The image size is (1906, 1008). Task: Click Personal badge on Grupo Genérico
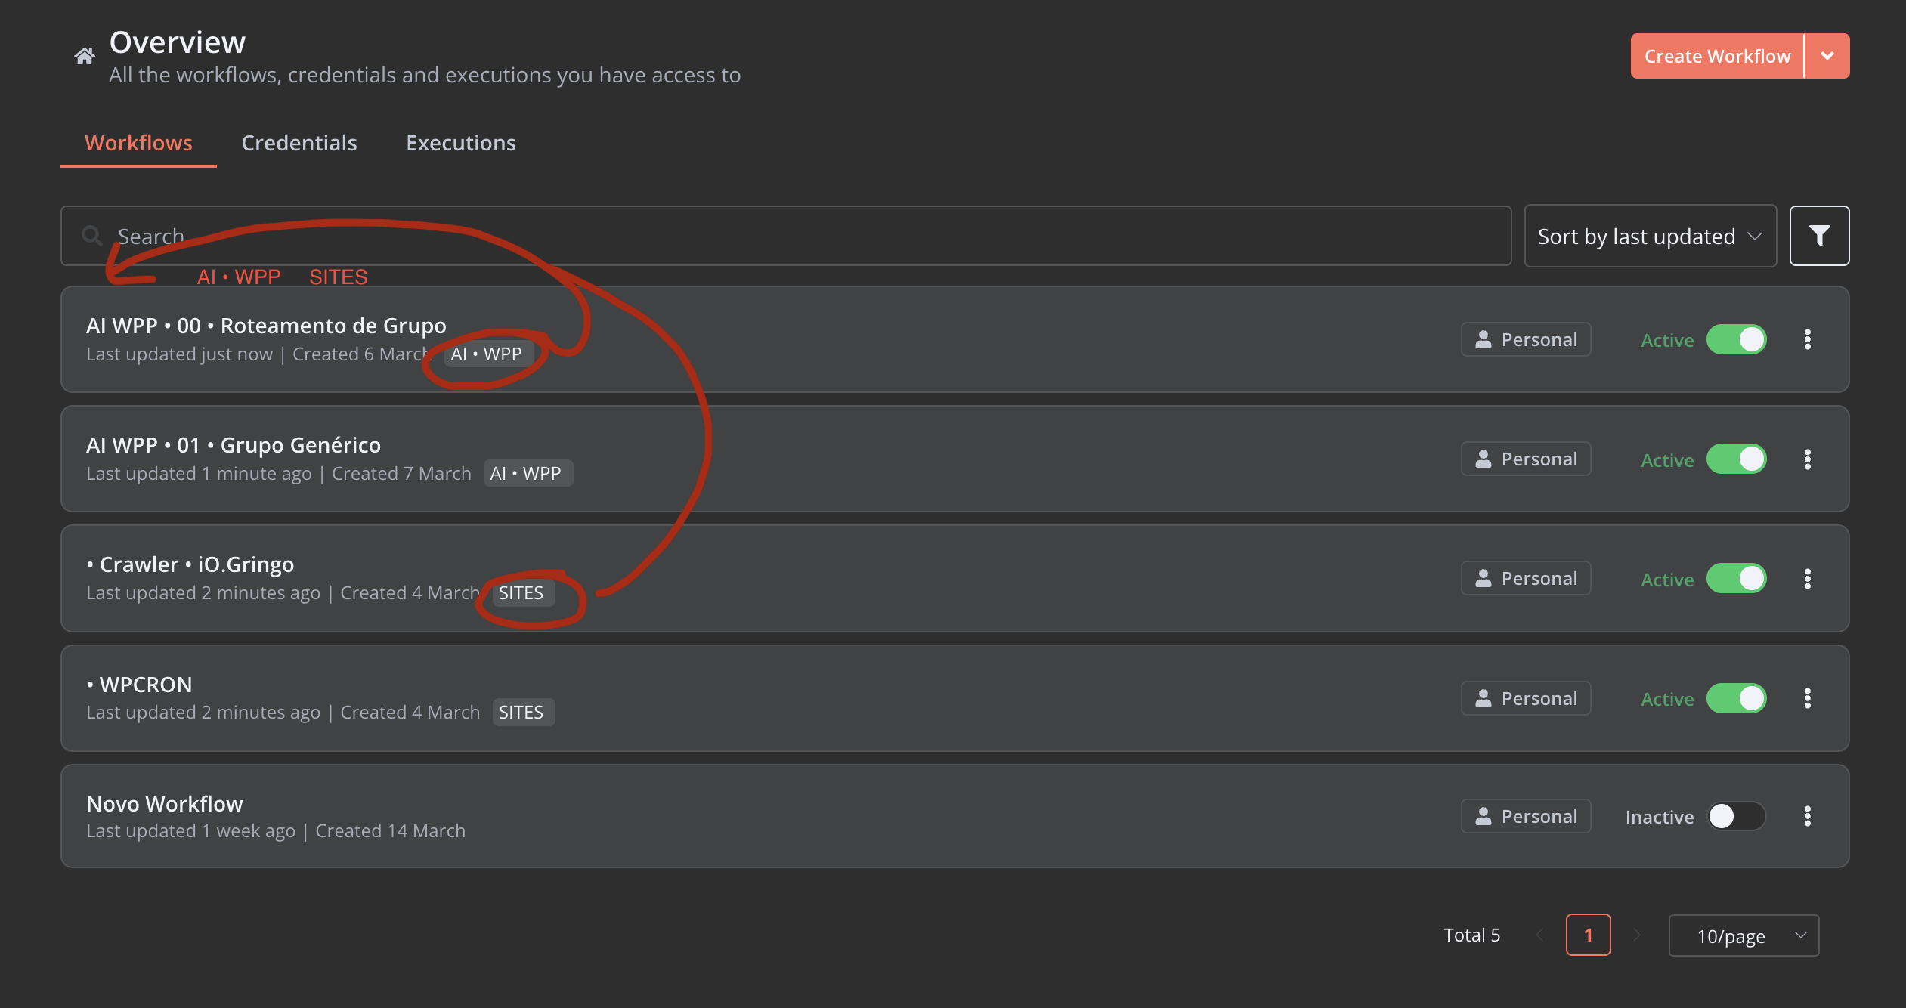(1526, 459)
